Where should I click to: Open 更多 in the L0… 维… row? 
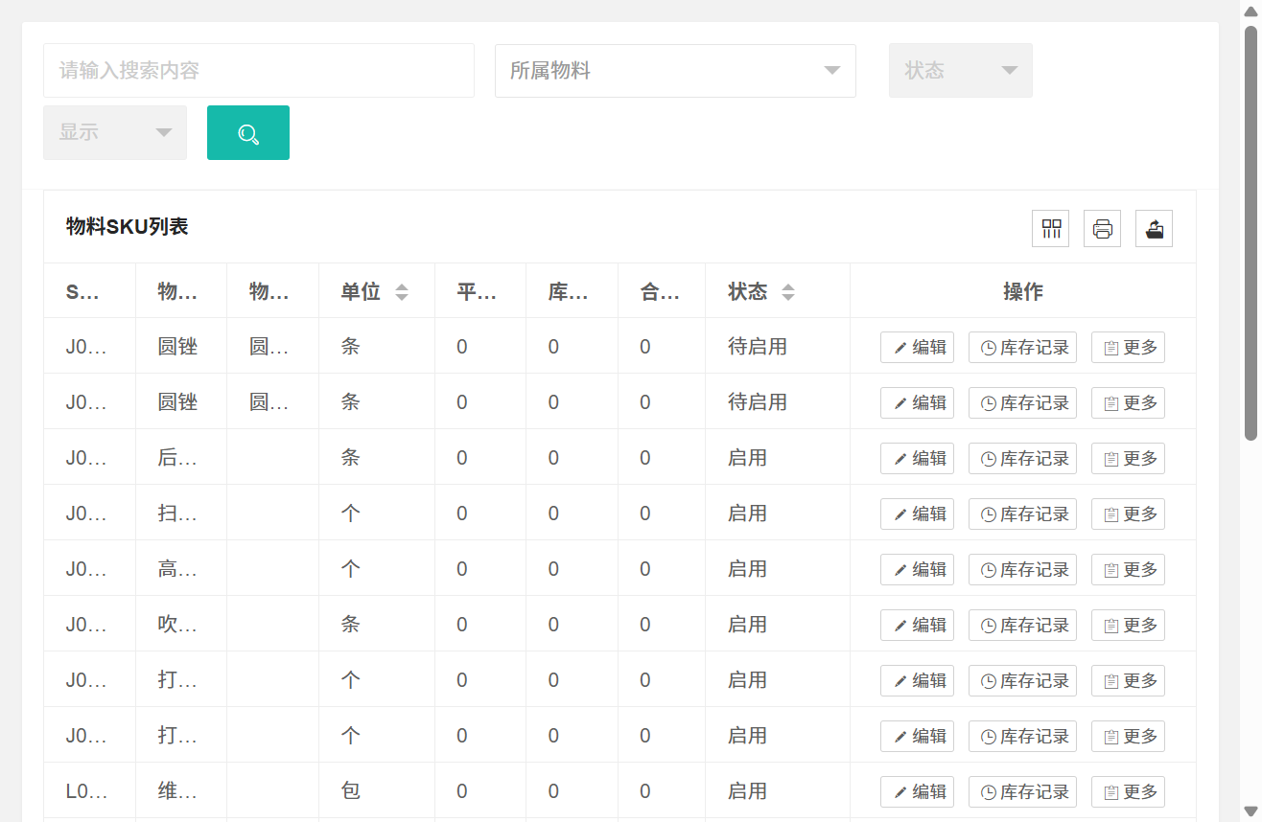(1128, 791)
